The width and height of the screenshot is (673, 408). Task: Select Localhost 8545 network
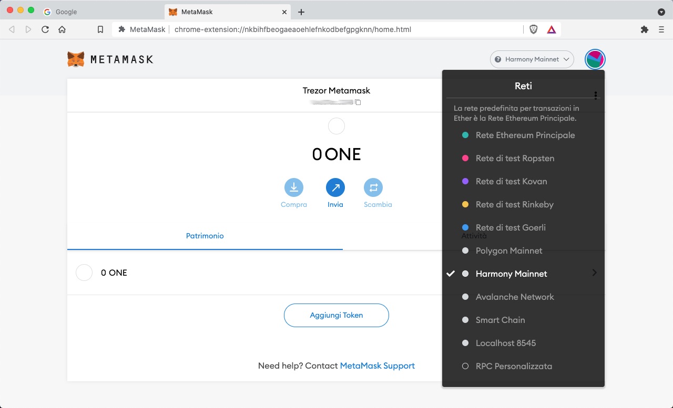tap(523, 343)
